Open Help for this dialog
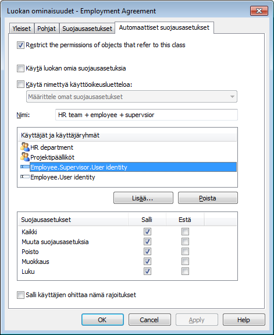The width and height of the screenshot is (274, 335). pos(244,320)
